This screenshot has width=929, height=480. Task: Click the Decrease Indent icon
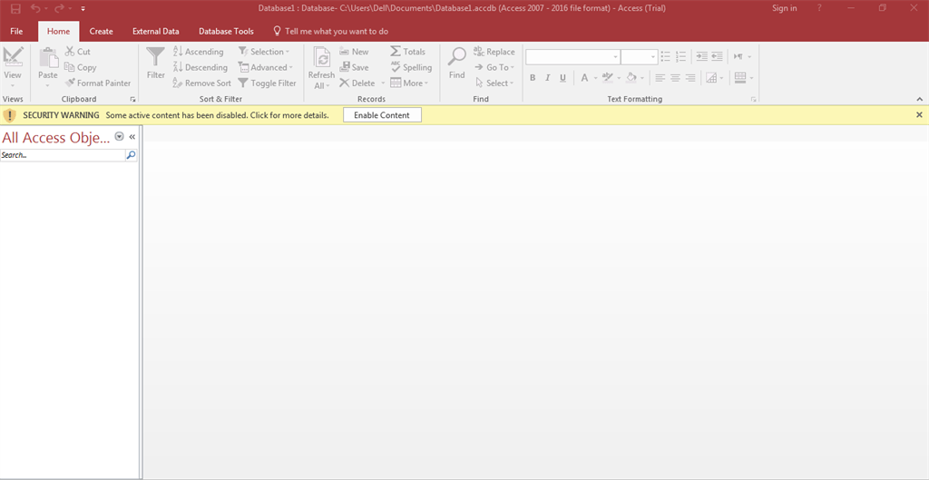pyautogui.click(x=717, y=56)
